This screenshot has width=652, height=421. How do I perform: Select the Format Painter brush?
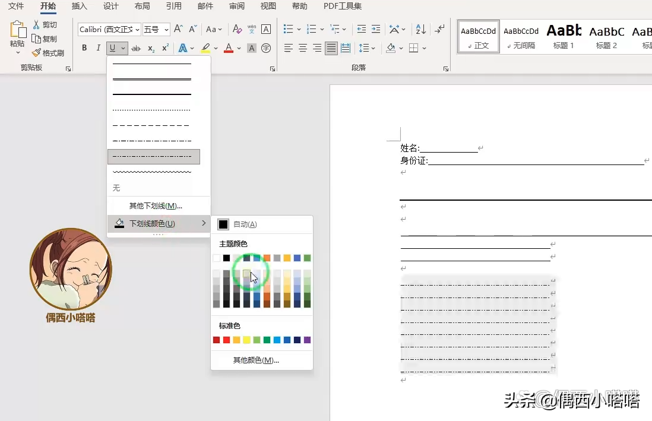[x=36, y=53]
